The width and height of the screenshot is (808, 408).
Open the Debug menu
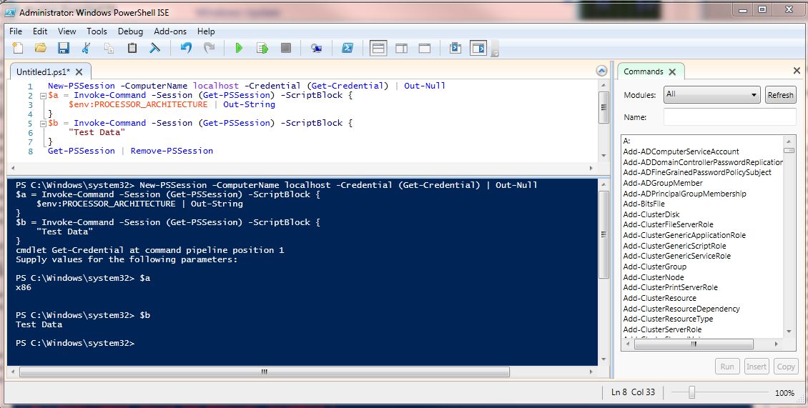(x=130, y=31)
